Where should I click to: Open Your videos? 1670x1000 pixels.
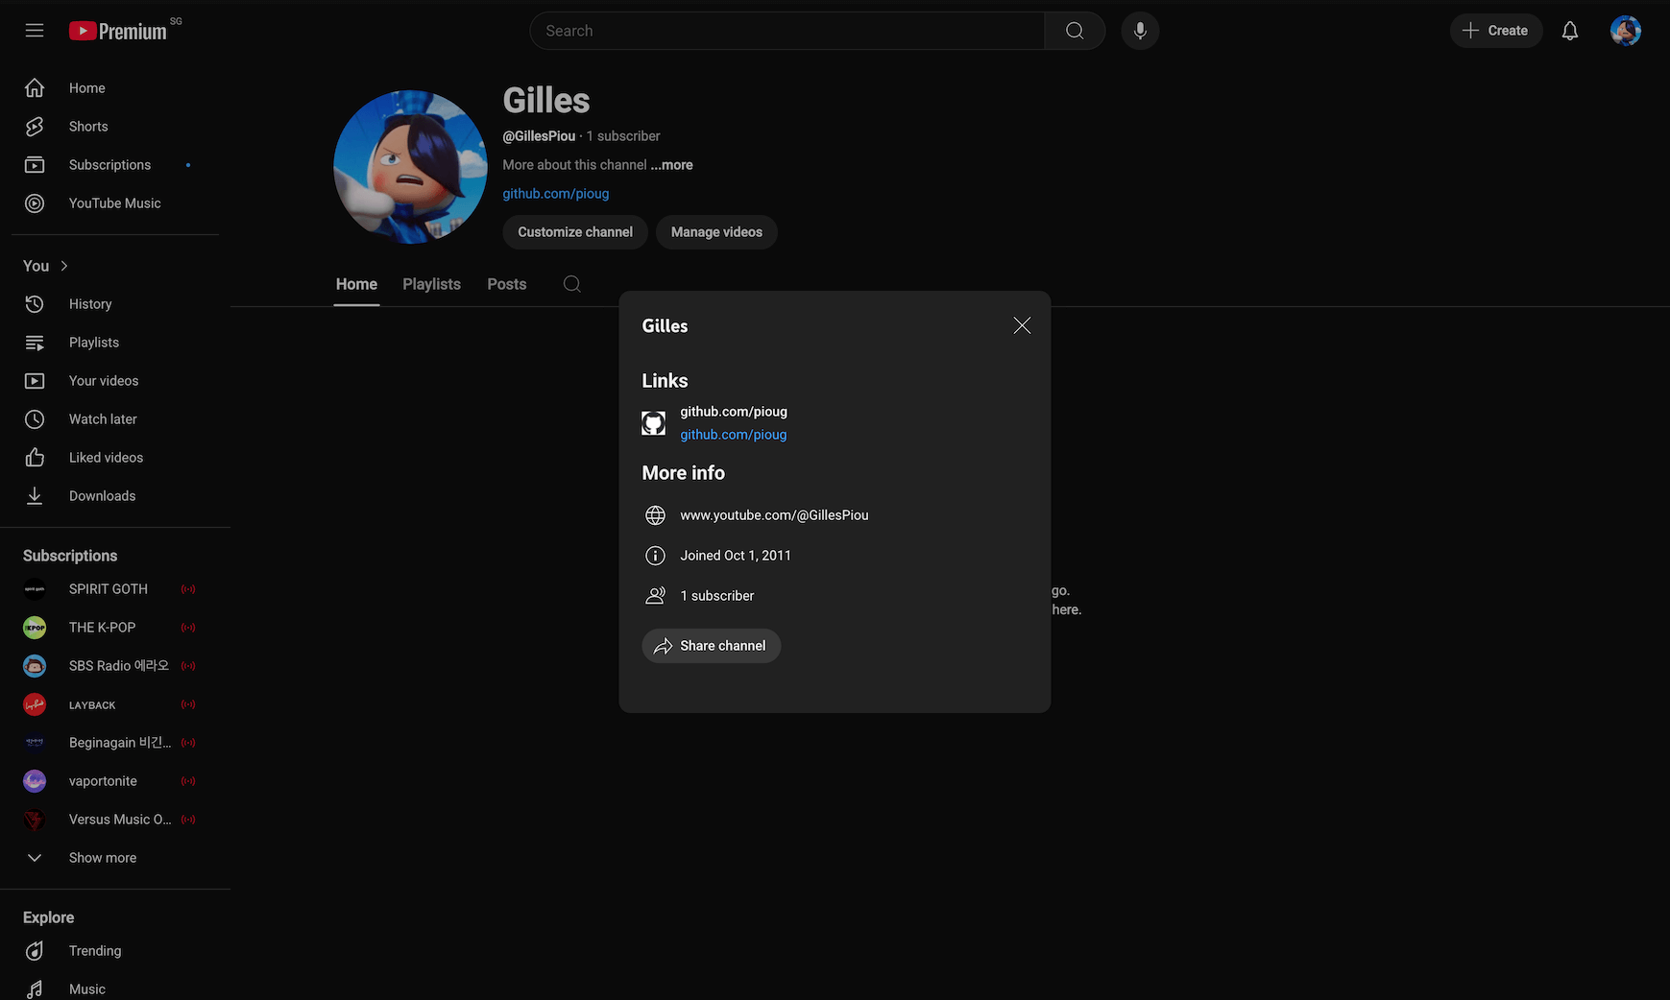pos(115,381)
